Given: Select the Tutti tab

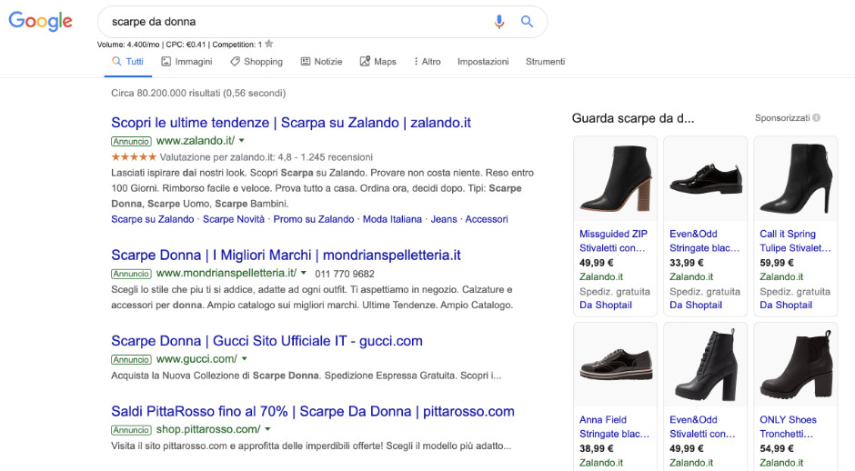Looking at the screenshot, I should [127, 62].
